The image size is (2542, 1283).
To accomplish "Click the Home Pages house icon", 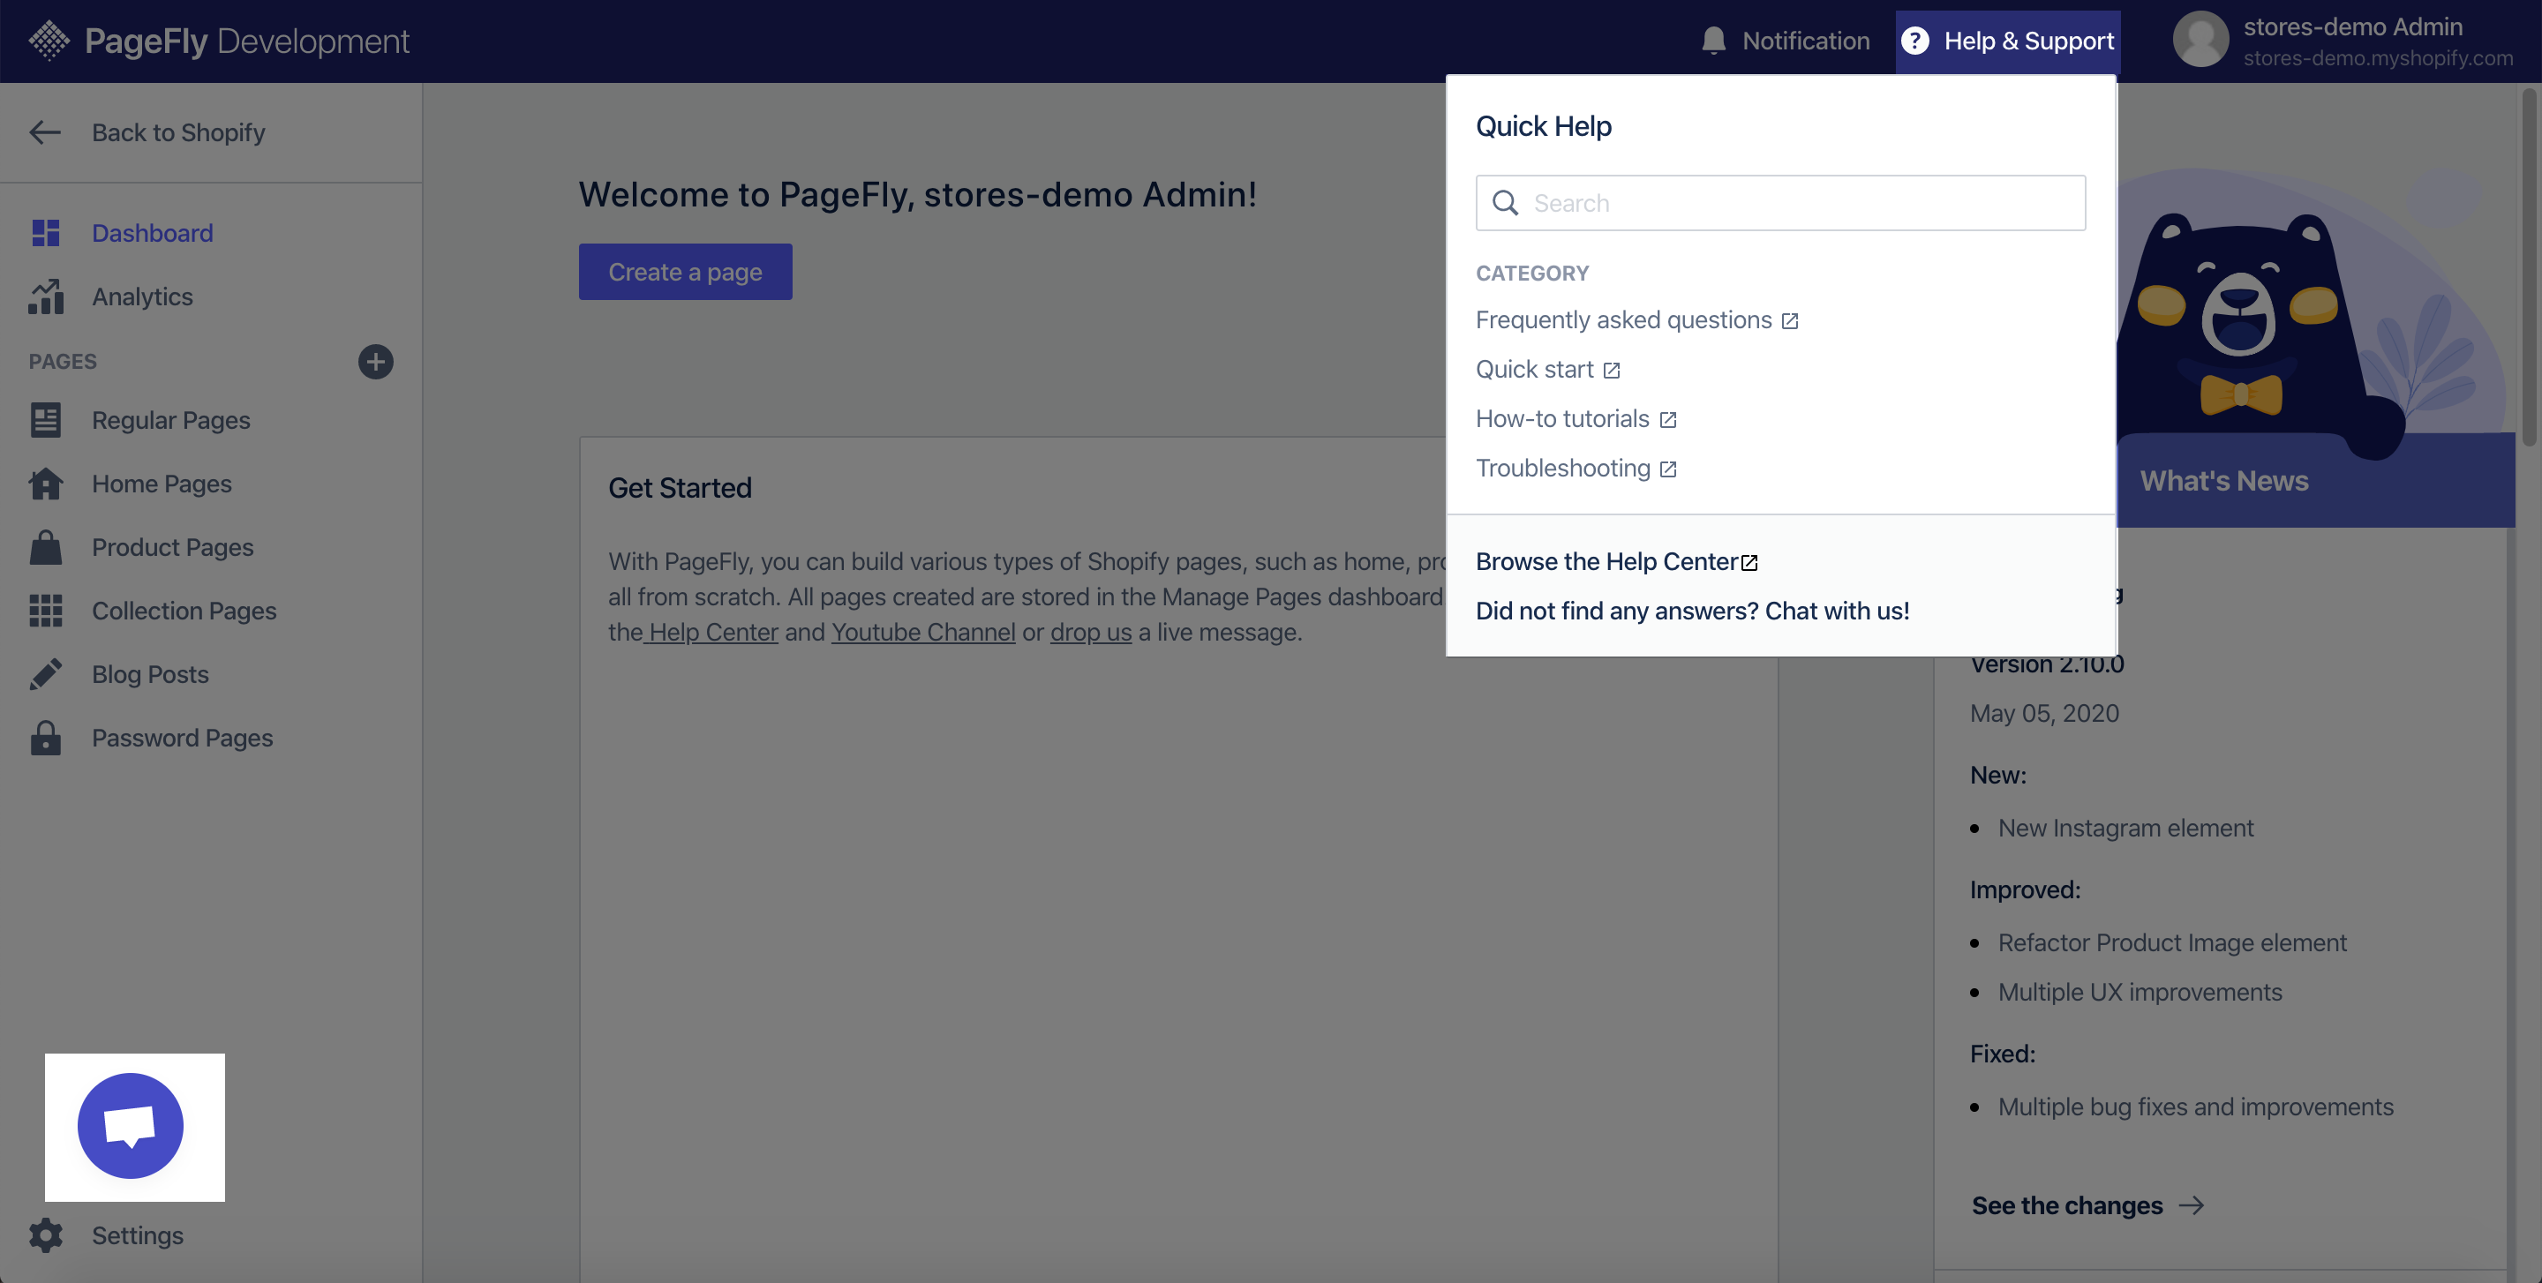I will coord(45,484).
